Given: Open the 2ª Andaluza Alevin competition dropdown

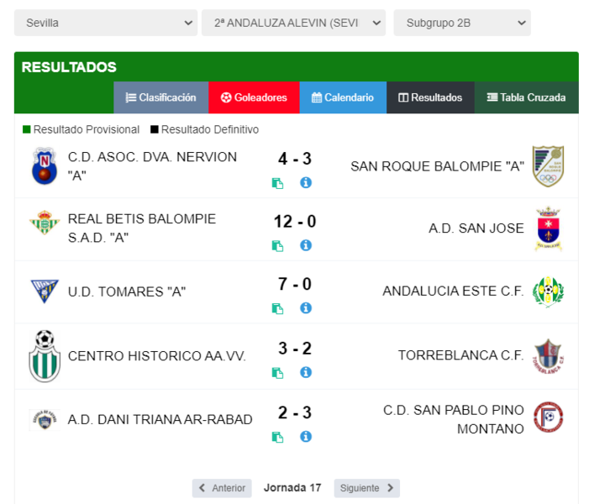Looking at the screenshot, I should [x=294, y=23].
